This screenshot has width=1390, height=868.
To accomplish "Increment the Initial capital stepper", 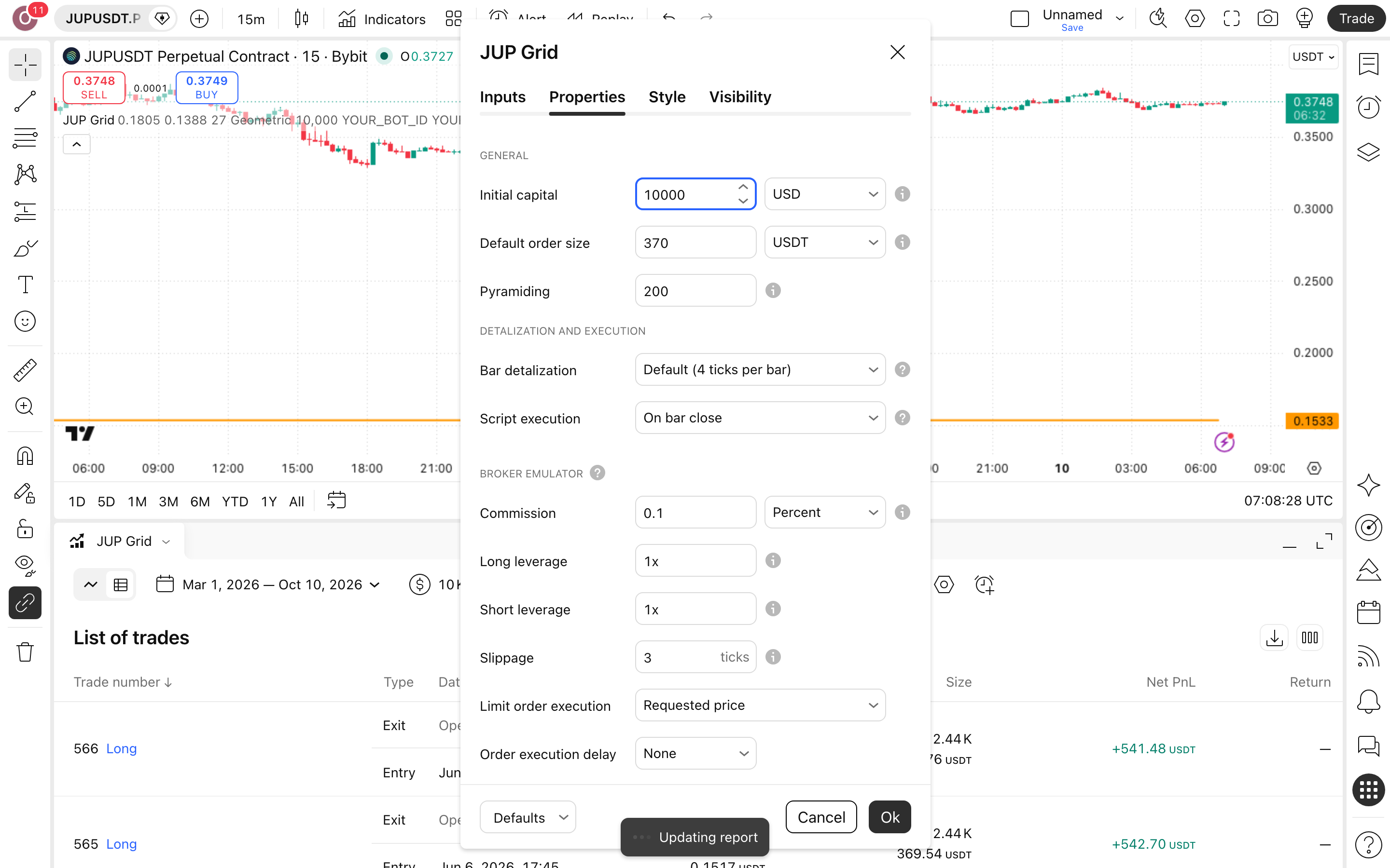I will [x=743, y=187].
